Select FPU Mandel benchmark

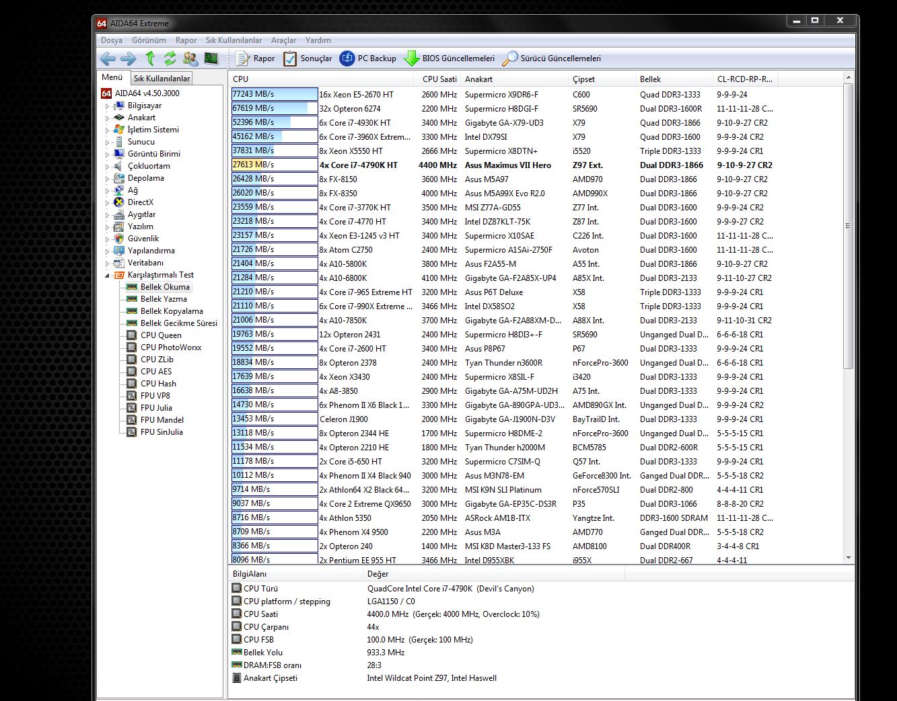click(162, 420)
